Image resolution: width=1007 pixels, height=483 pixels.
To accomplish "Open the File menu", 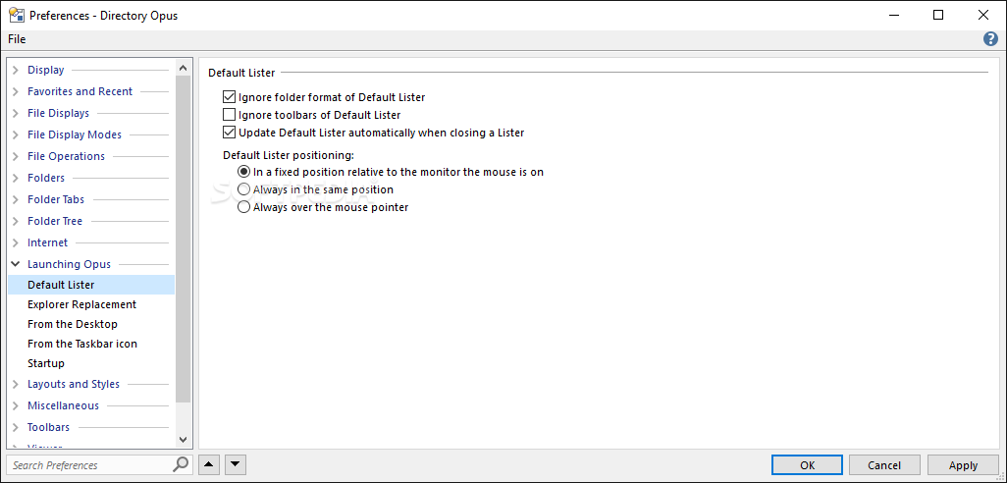I will [x=17, y=39].
